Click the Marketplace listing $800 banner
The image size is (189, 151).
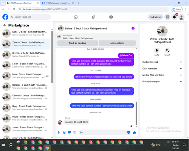(x=97, y=37)
